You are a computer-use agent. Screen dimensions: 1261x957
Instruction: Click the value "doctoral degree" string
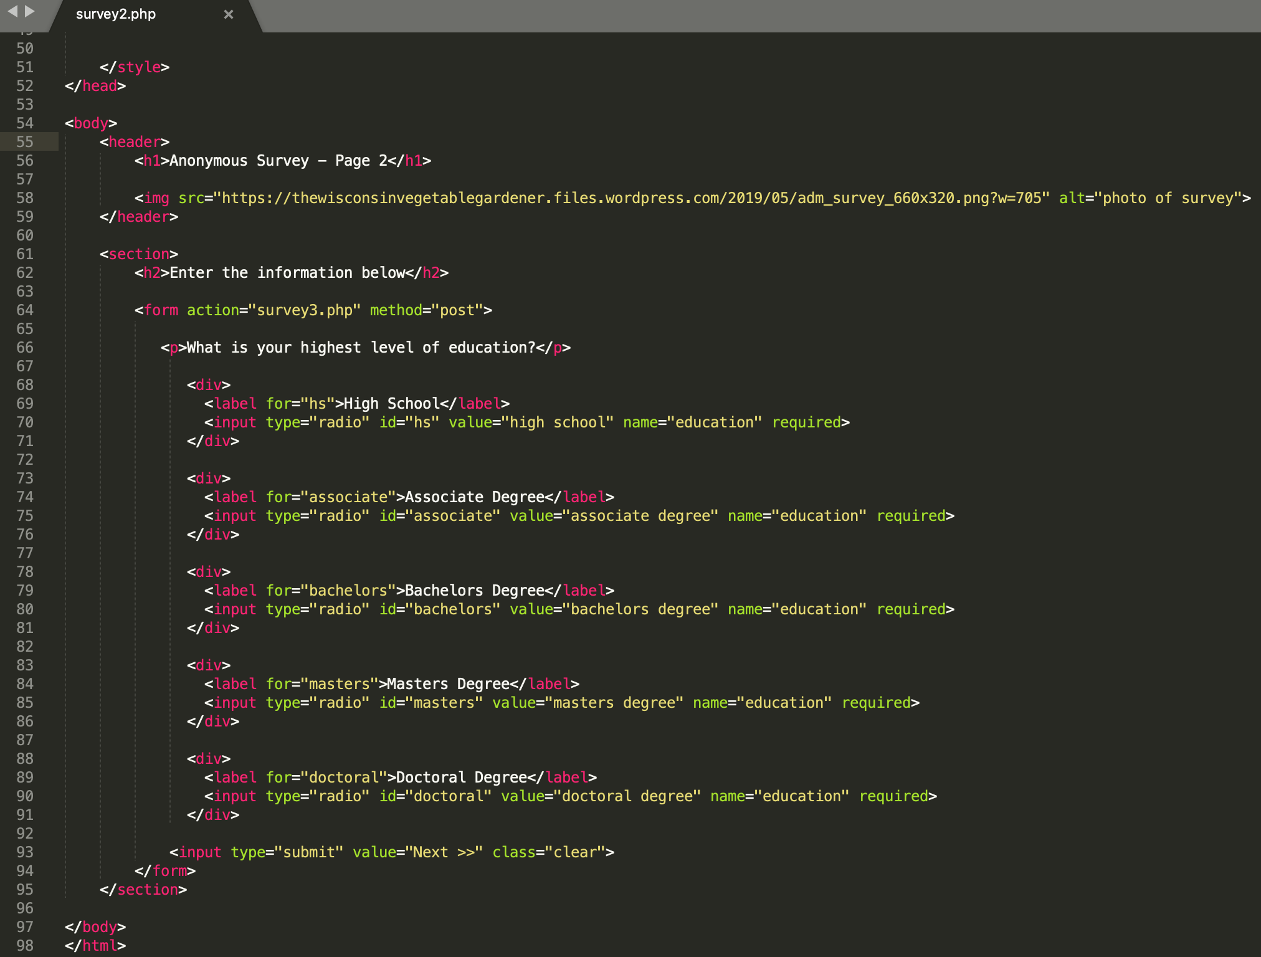point(627,796)
